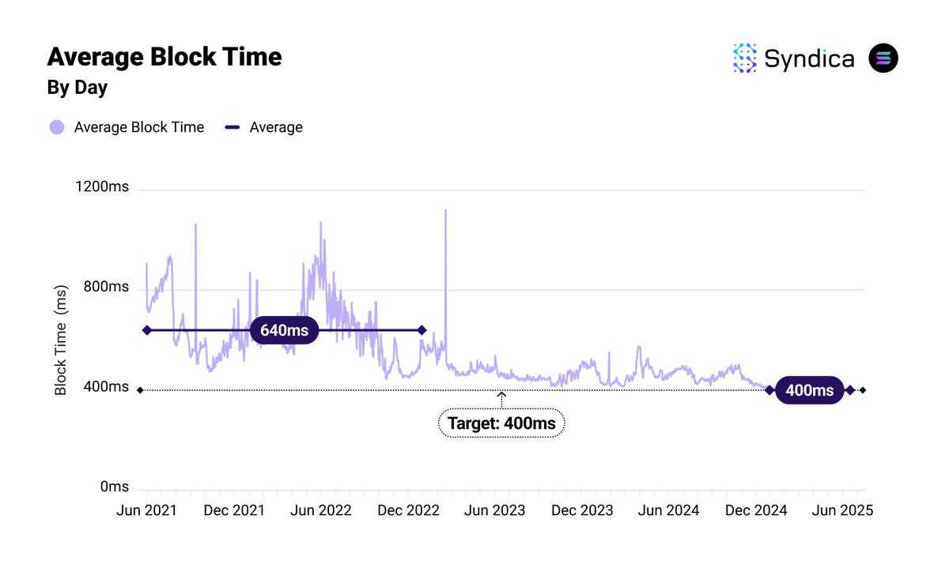
Task: Click the 1200ms y-axis label
Action: [100, 187]
